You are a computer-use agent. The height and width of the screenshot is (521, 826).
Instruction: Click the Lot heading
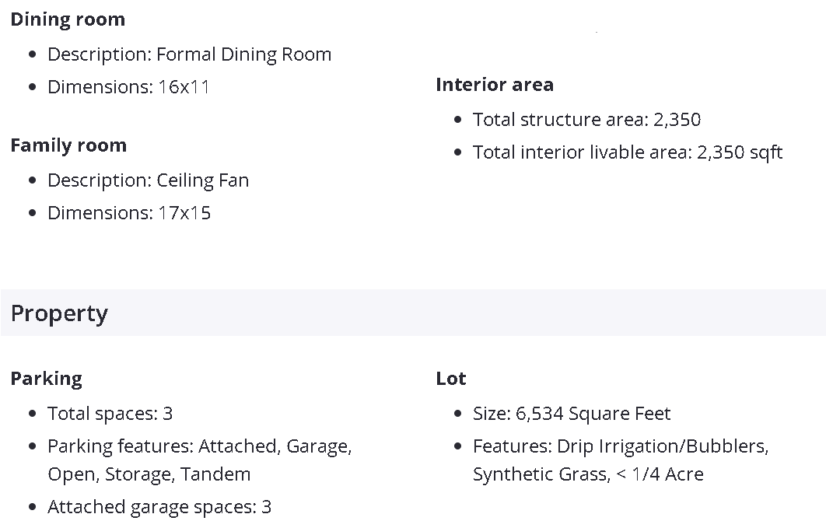451,379
